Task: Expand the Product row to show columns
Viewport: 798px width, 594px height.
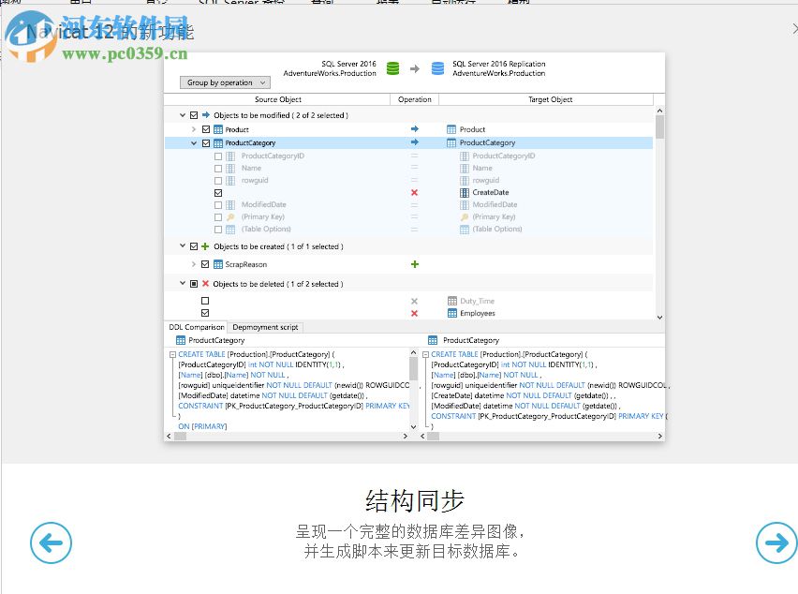Action: click(193, 129)
